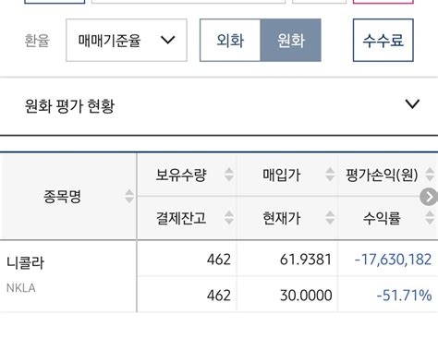Select the NKLA ticker label
Viewport: 438px width, 351px height.
[x=21, y=288]
